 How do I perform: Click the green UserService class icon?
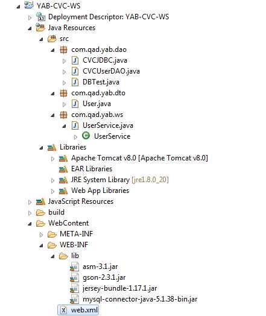(86, 136)
